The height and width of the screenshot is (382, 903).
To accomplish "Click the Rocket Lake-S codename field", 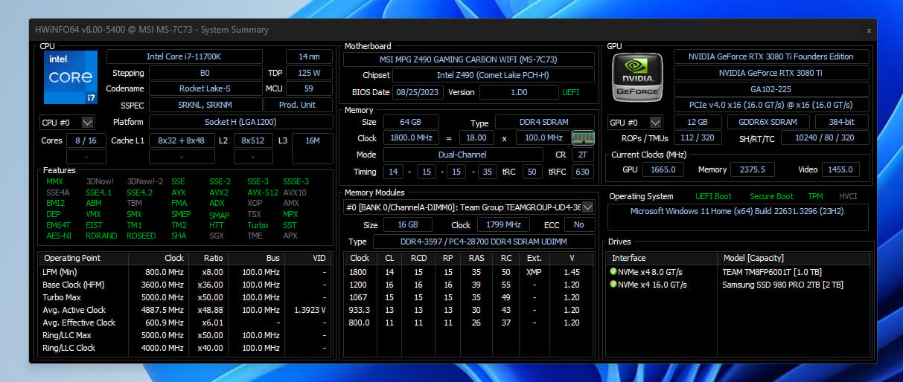I will coord(205,88).
